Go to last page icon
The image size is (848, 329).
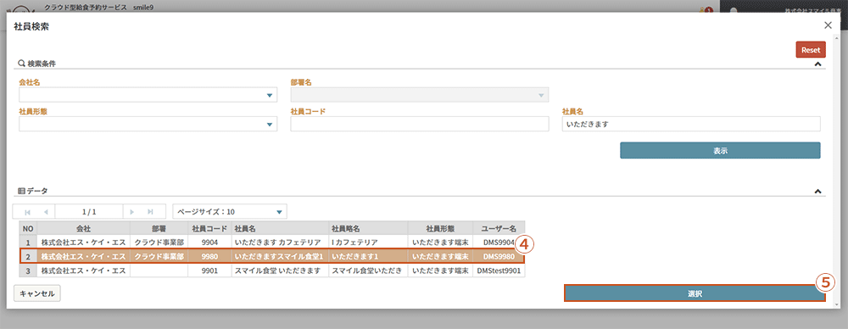pyautogui.click(x=150, y=212)
